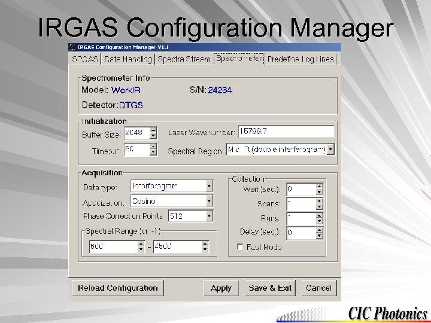This screenshot has width=431, height=323.
Task: Increase Buffer Size with up arrow
Action: pos(153,130)
